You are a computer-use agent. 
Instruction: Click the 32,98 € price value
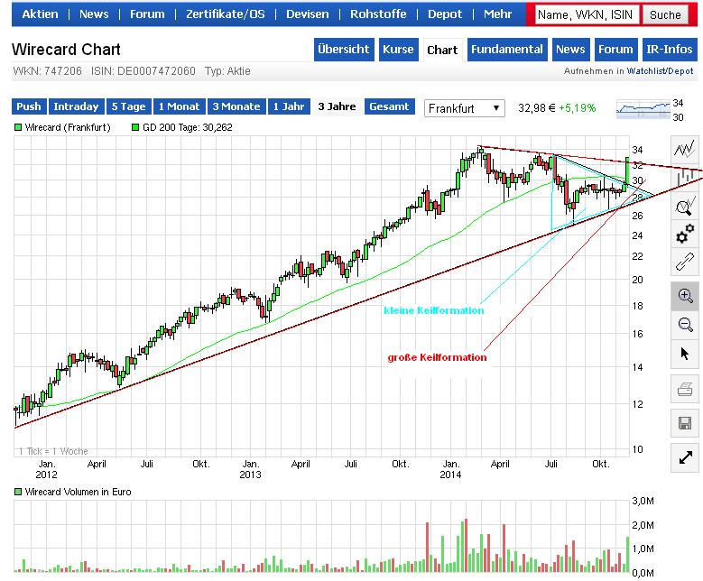[x=537, y=108]
